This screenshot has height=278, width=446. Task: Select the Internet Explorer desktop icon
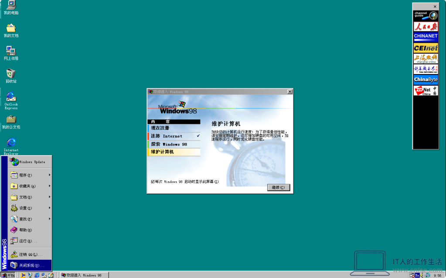coord(11,146)
